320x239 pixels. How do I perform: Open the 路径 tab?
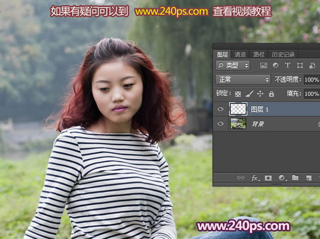[259, 54]
